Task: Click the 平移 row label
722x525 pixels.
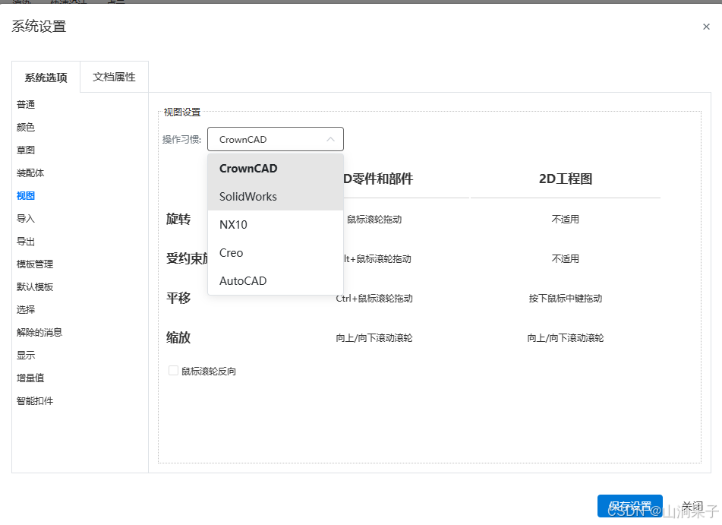Action: coord(178,299)
